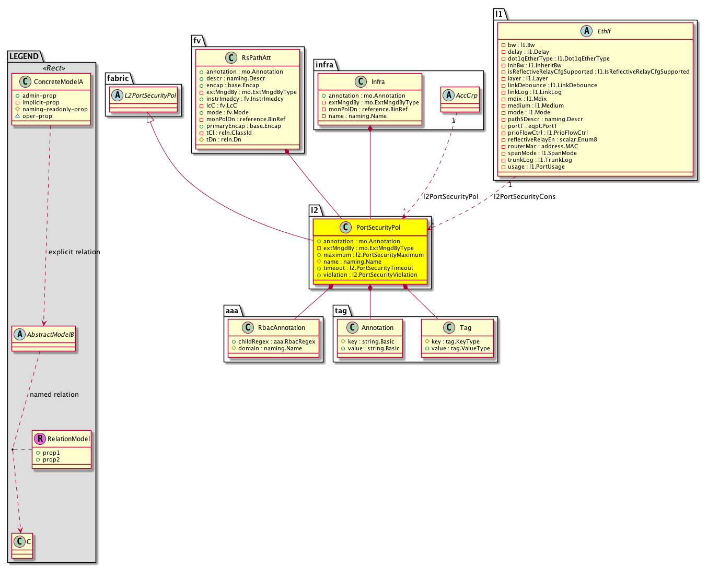Select the 'violation : l2.PortSecurityViolation' attribute
The image size is (708, 568).
click(x=370, y=275)
